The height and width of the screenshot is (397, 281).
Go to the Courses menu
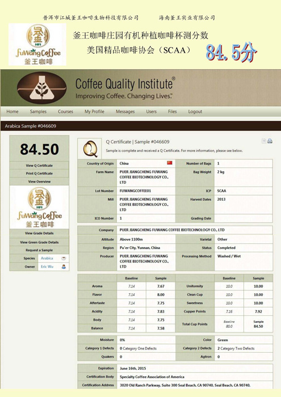[65, 111]
